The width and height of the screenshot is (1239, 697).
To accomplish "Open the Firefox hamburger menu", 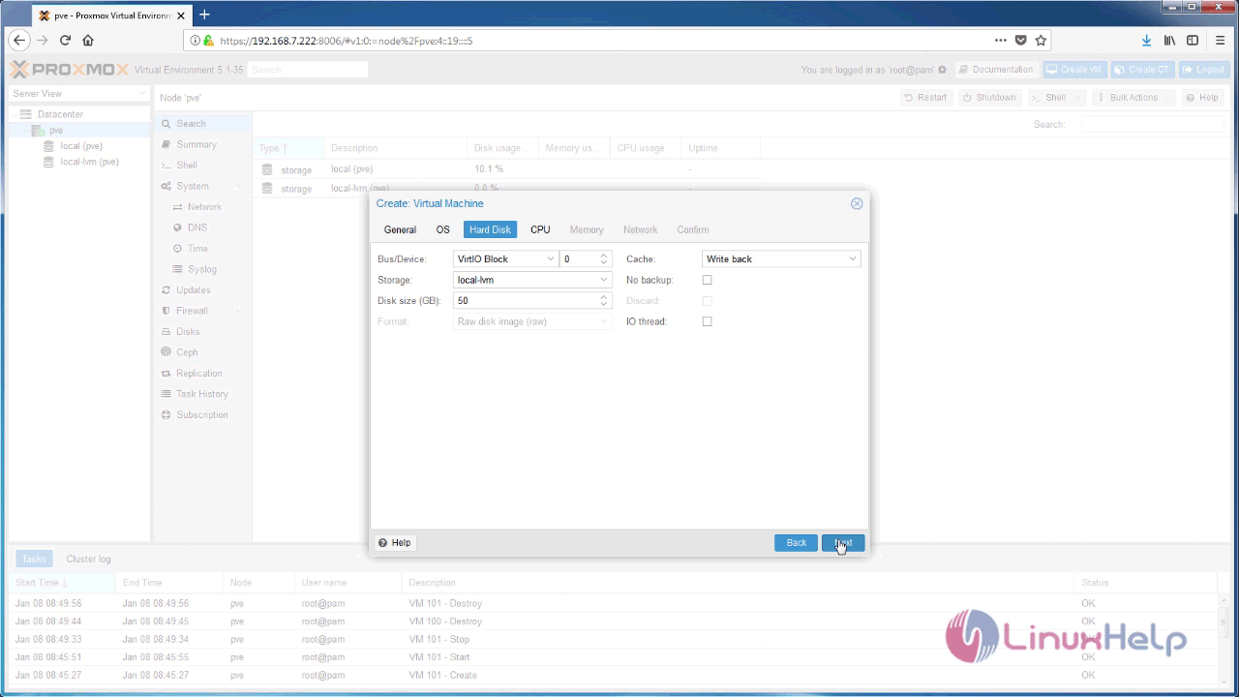I will (x=1220, y=41).
